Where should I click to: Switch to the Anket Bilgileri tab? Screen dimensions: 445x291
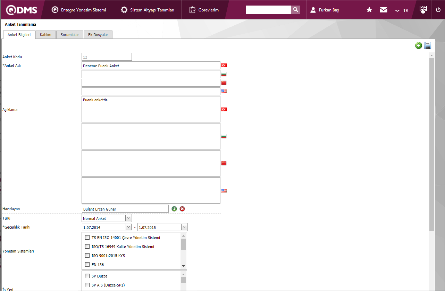pos(19,35)
